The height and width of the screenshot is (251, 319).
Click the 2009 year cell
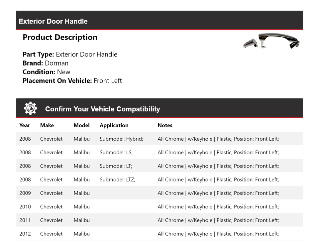[25, 193]
